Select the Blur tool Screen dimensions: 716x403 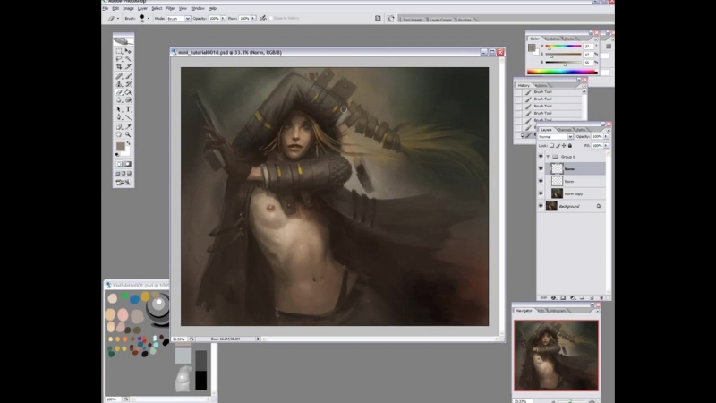pos(119,99)
